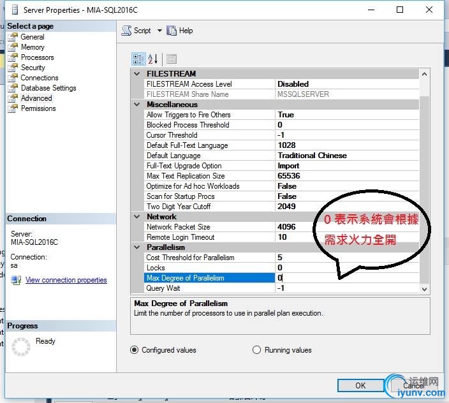Click the Cancel button
This screenshot has width=449, height=403.
pos(413,386)
